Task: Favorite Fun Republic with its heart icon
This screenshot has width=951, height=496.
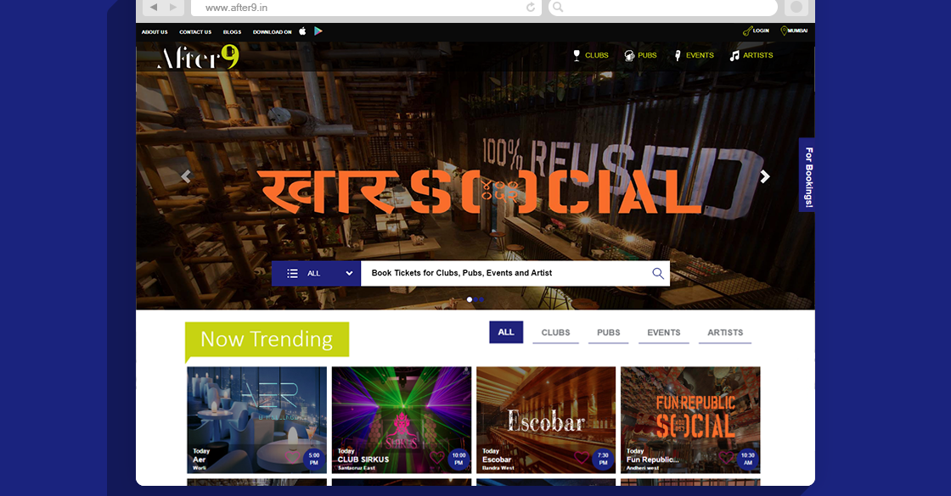Action: 726,457
